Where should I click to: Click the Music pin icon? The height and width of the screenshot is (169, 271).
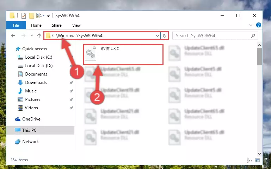tap(72, 91)
